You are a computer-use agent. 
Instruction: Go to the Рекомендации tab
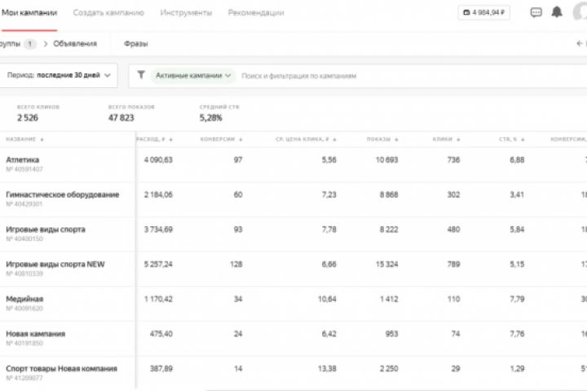tap(256, 13)
